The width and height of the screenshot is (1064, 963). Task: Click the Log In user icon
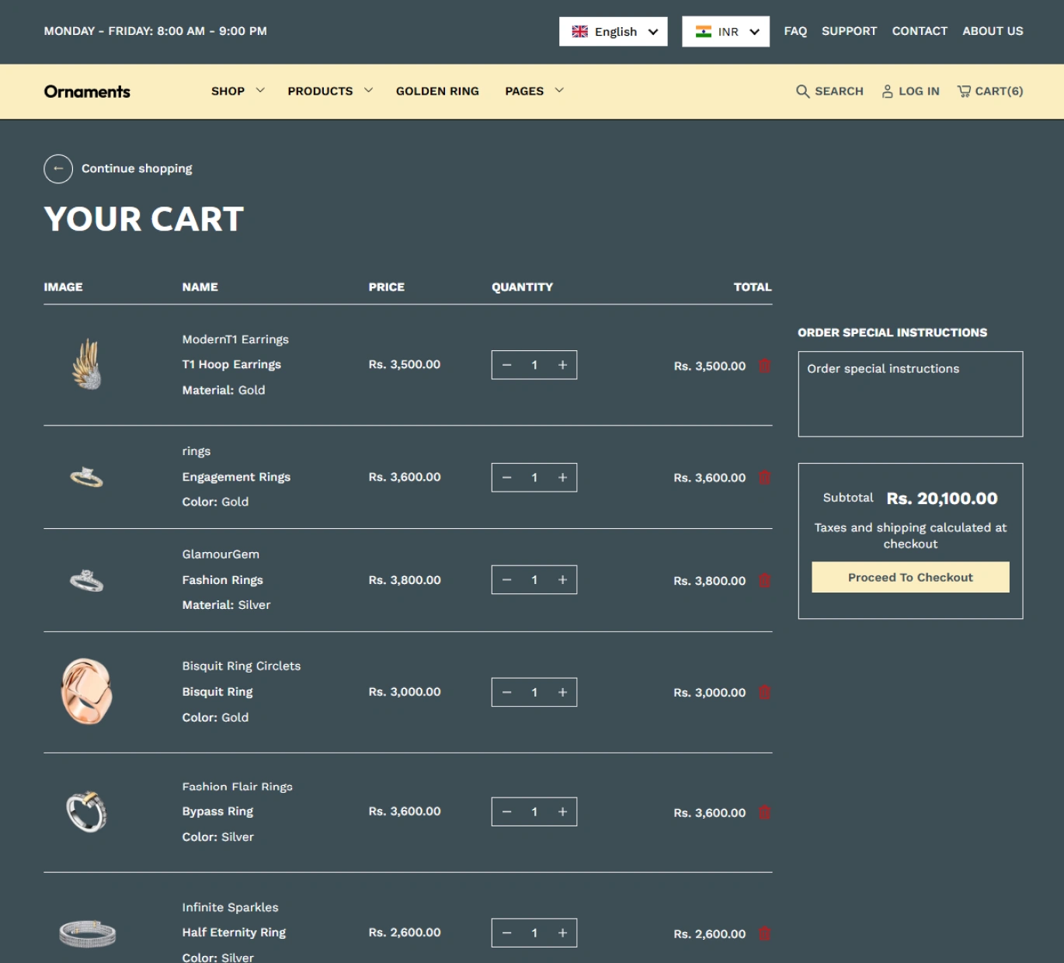(x=887, y=91)
